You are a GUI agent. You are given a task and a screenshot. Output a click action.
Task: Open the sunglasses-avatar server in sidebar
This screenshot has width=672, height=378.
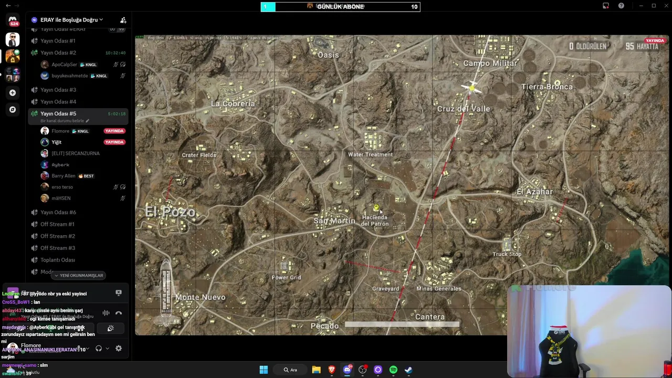click(x=13, y=39)
